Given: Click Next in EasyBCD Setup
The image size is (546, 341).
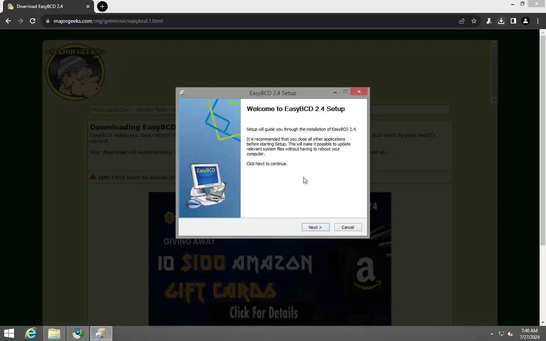Looking at the screenshot, I should [315, 227].
